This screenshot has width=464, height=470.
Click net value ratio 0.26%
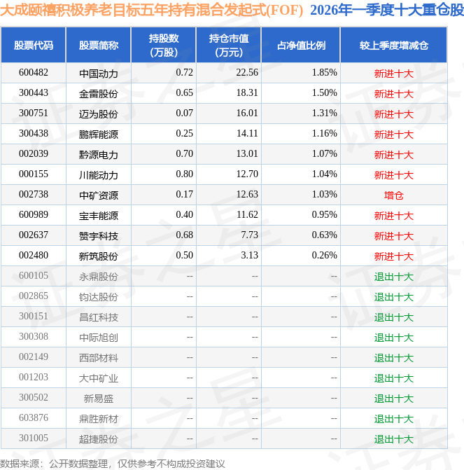[x=325, y=256]
